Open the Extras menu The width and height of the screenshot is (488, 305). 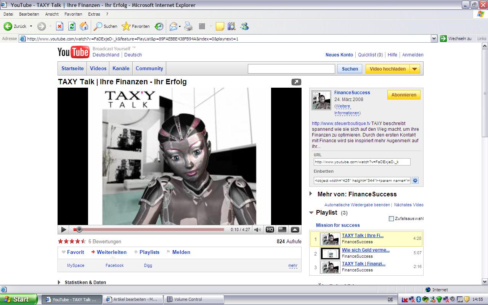pyautogui.click(x=94, y=14)
